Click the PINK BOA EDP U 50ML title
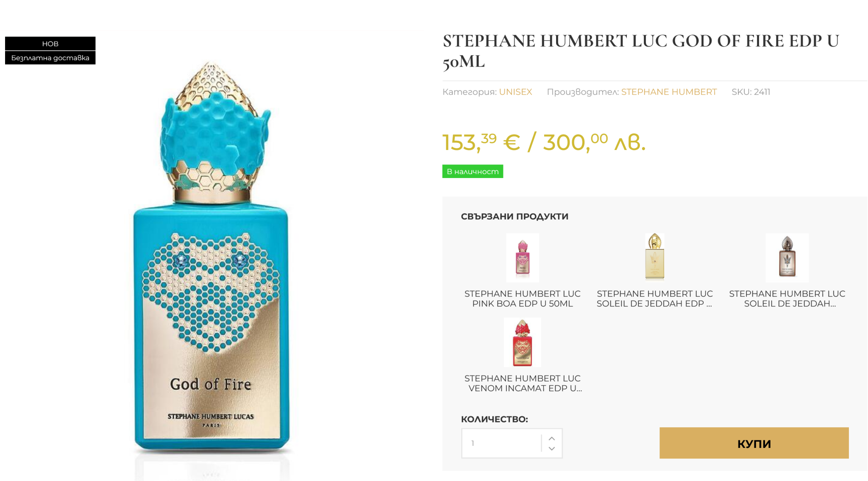 [523, 299]
